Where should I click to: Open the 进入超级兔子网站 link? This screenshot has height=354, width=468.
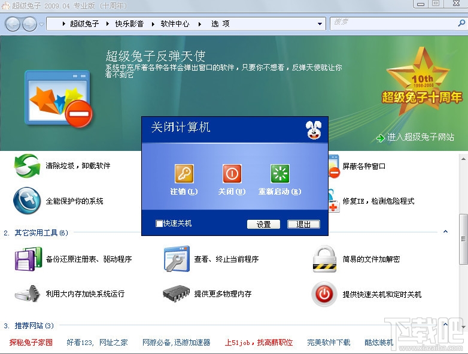pyautogui.click(x=421, y=137)
